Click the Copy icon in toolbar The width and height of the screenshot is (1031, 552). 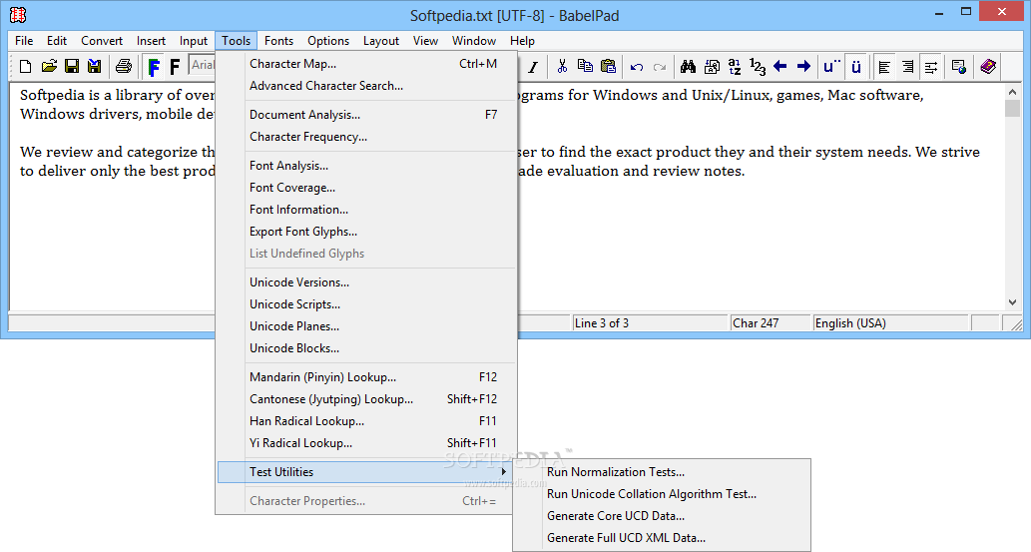pyautogui.click(x=585, y=67)
